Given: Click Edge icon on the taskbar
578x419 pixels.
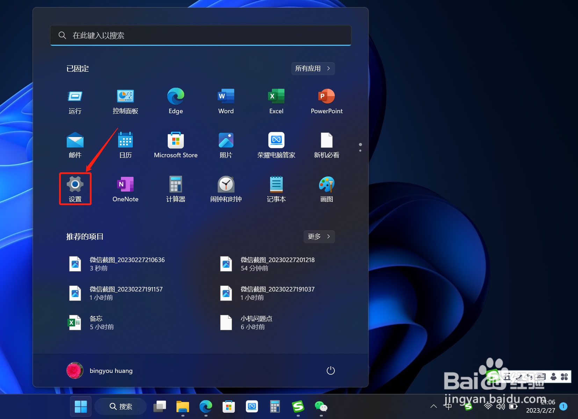Looking at the screenshot, I should click(x=205, y=407).
